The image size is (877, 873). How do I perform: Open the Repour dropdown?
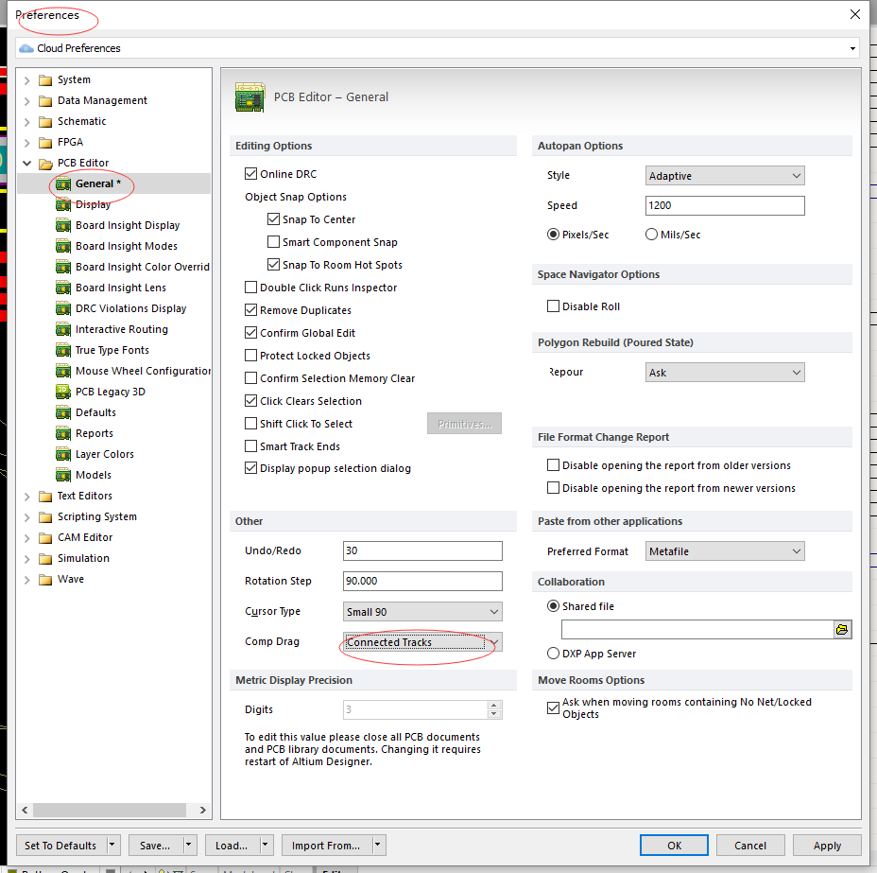[x=725, y=373]
